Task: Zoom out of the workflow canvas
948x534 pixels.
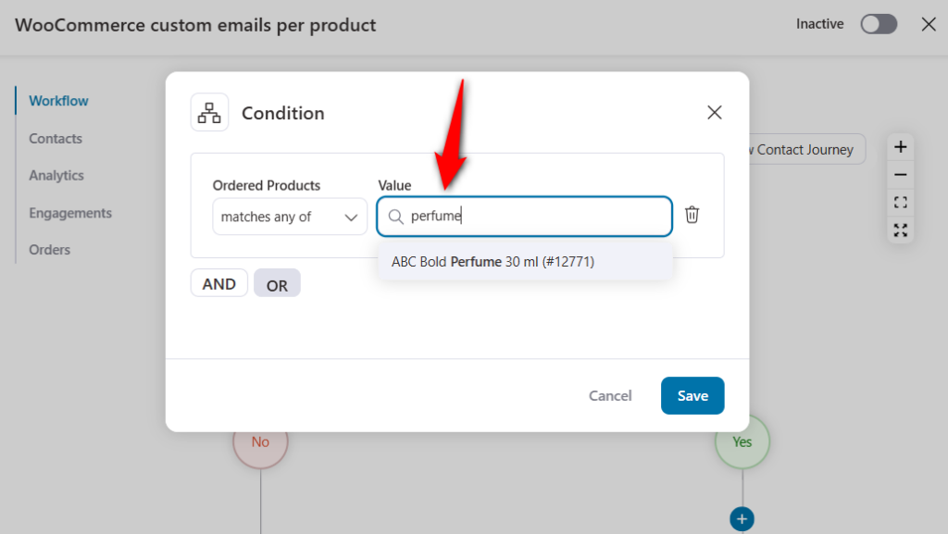Action: pyautogui.click(x=899, y=174)
